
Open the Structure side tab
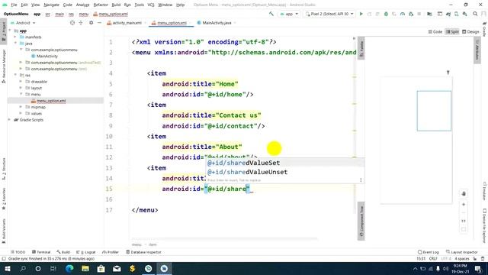[x=3, y=169]
